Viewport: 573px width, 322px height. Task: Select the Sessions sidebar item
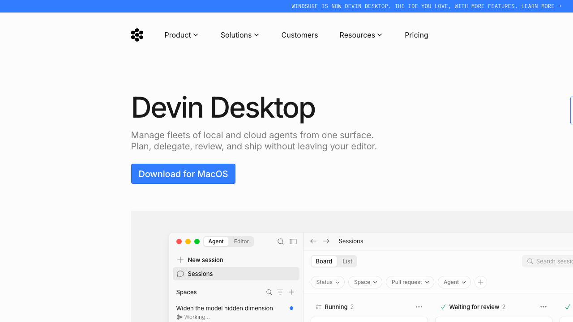tap(236, 274)
